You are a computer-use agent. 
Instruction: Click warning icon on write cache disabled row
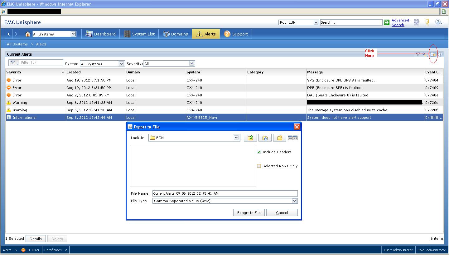9,110
